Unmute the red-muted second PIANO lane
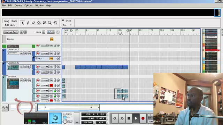 (51, 85)
